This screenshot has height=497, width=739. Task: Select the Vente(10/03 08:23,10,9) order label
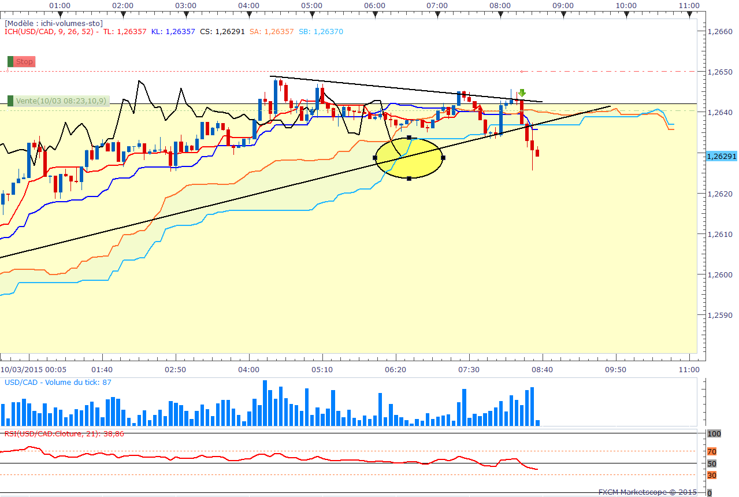tap(61, 101)
